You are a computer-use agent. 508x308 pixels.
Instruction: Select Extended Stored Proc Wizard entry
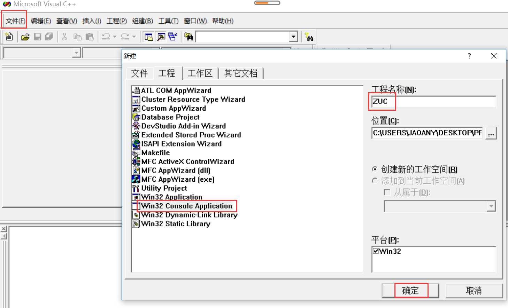pos(187,135)
